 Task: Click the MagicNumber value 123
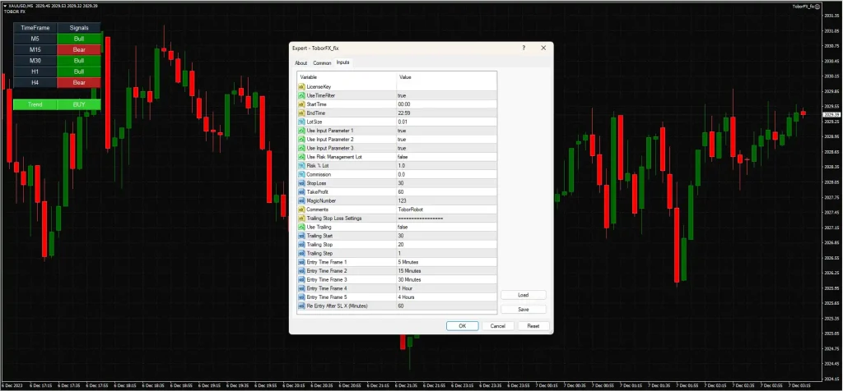point(446,200)
